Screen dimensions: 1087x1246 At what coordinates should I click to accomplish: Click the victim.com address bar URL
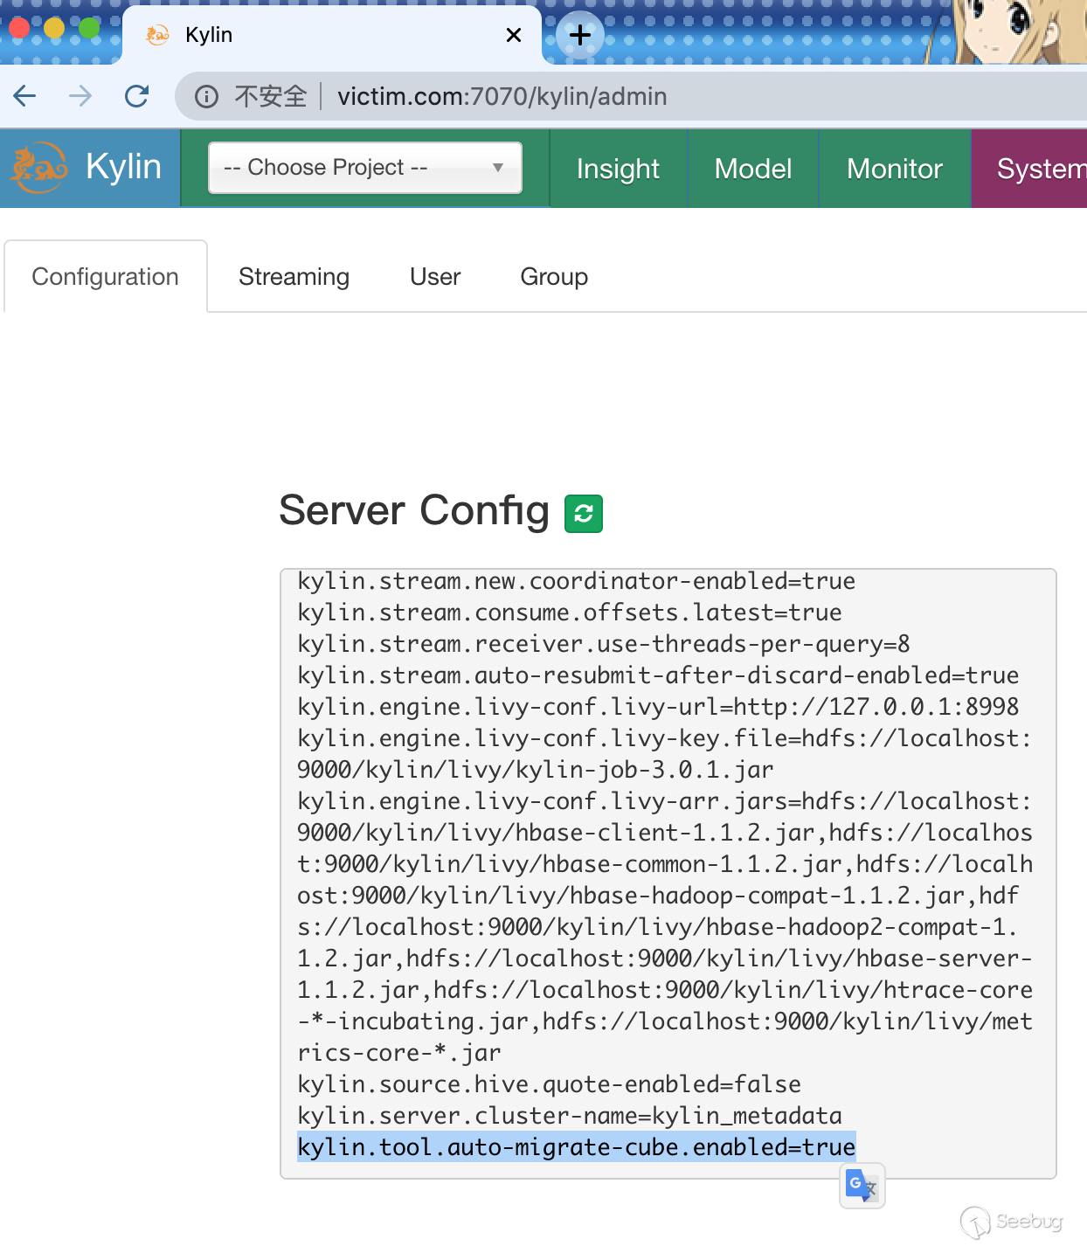[x=502, y=96]
